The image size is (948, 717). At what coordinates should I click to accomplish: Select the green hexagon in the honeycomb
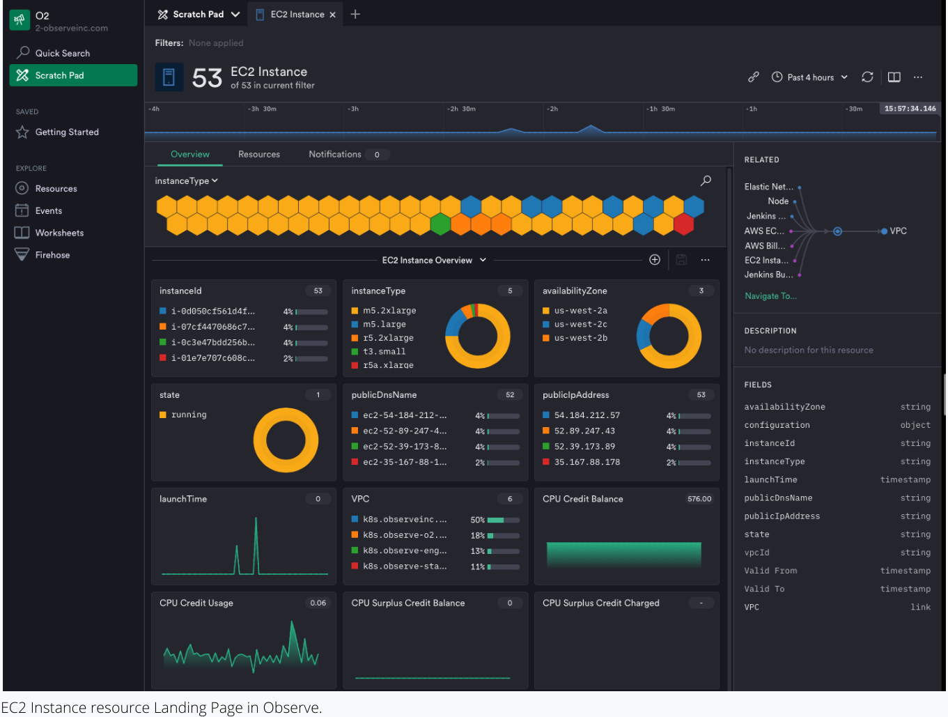(x=440, y=224)
